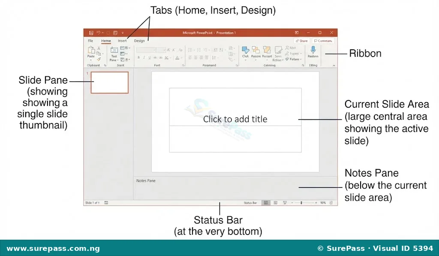The image size is (439, 256).
Task: Click the Redo icon in the quick access toolbar
Action: [x=108, y=33]
